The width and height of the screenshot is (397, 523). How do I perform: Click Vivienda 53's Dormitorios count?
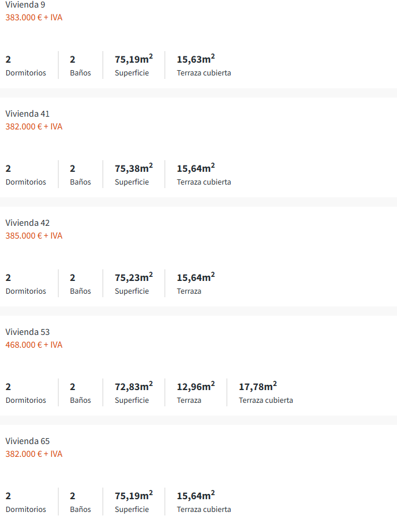click(9, 387)
